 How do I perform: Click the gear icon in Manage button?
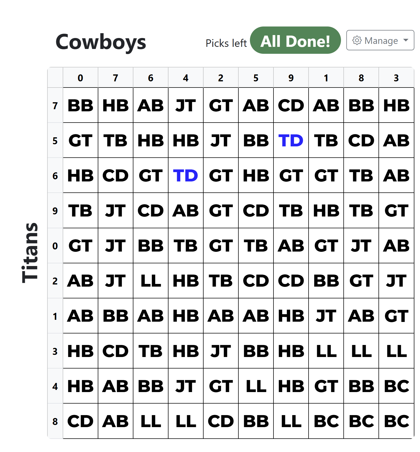click(x=357, y=40)
